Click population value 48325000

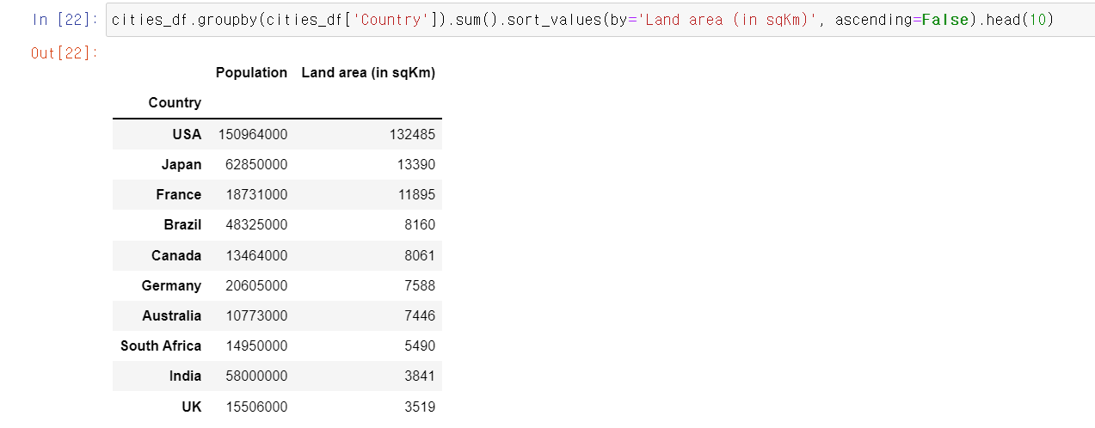point(256,225)
